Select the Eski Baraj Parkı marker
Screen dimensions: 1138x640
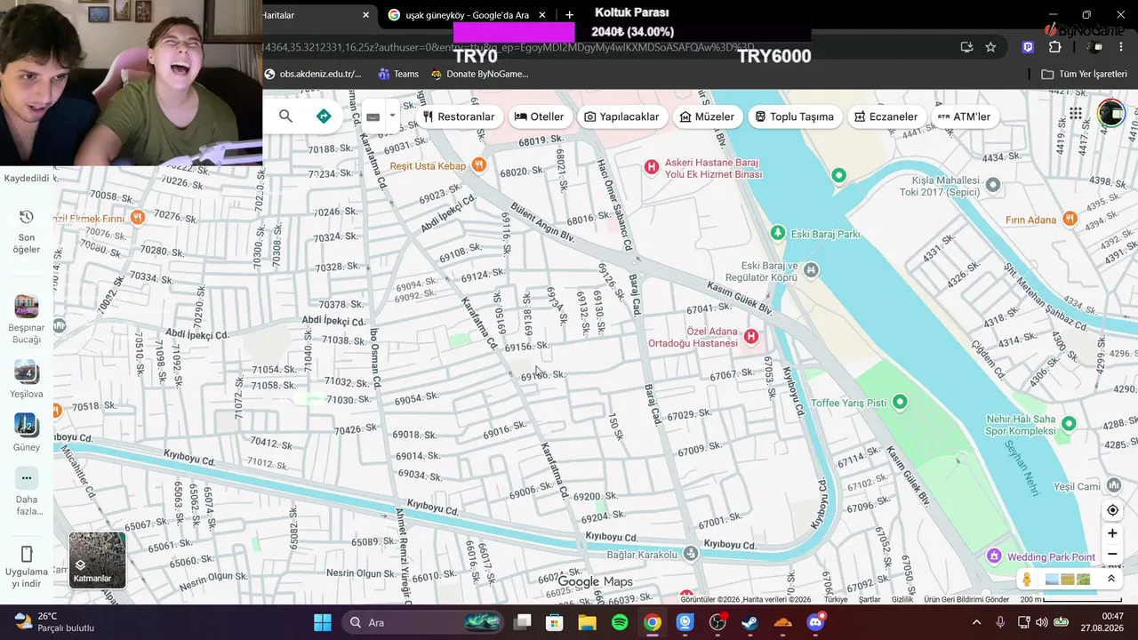click(x=778, y=233)
